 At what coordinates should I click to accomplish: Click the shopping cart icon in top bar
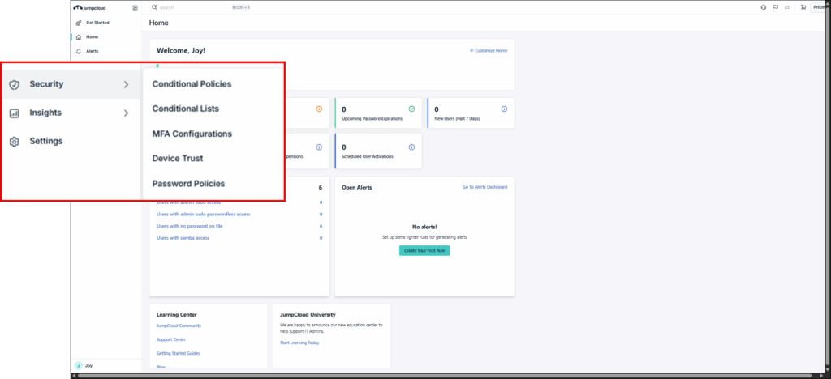coord(803,7)
